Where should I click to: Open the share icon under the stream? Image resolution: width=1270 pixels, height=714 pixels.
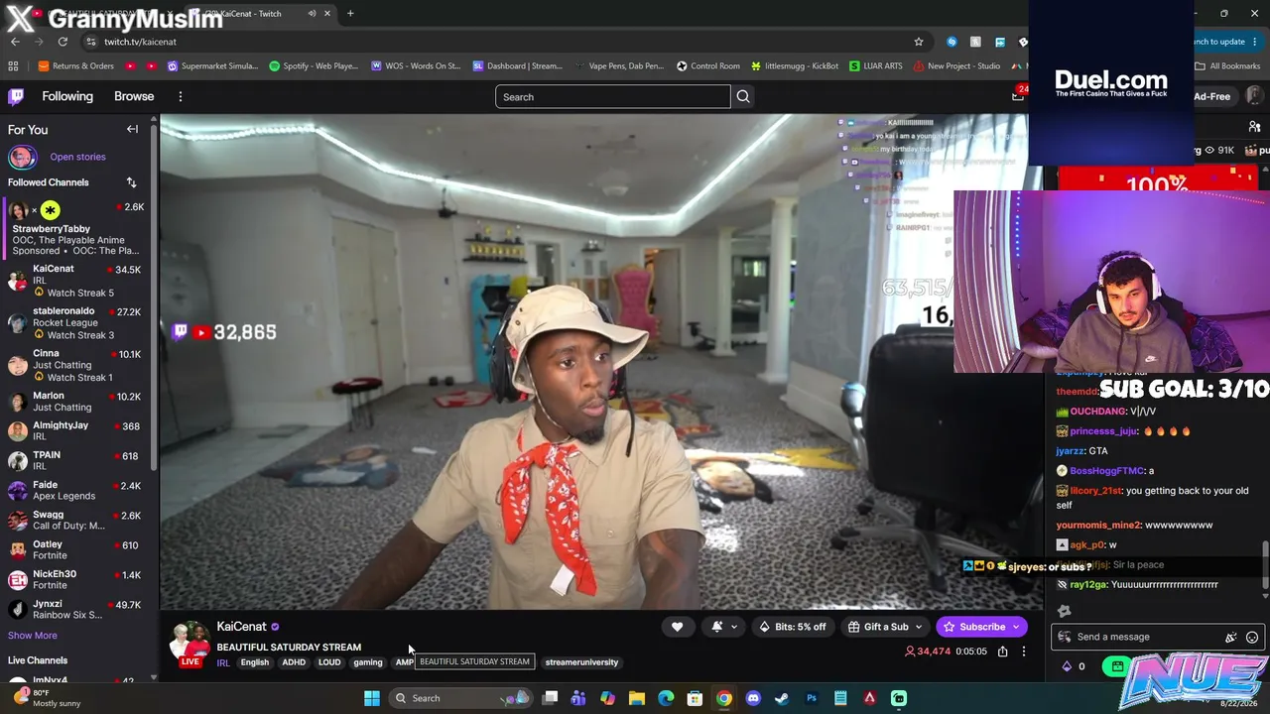point(1002,652)
